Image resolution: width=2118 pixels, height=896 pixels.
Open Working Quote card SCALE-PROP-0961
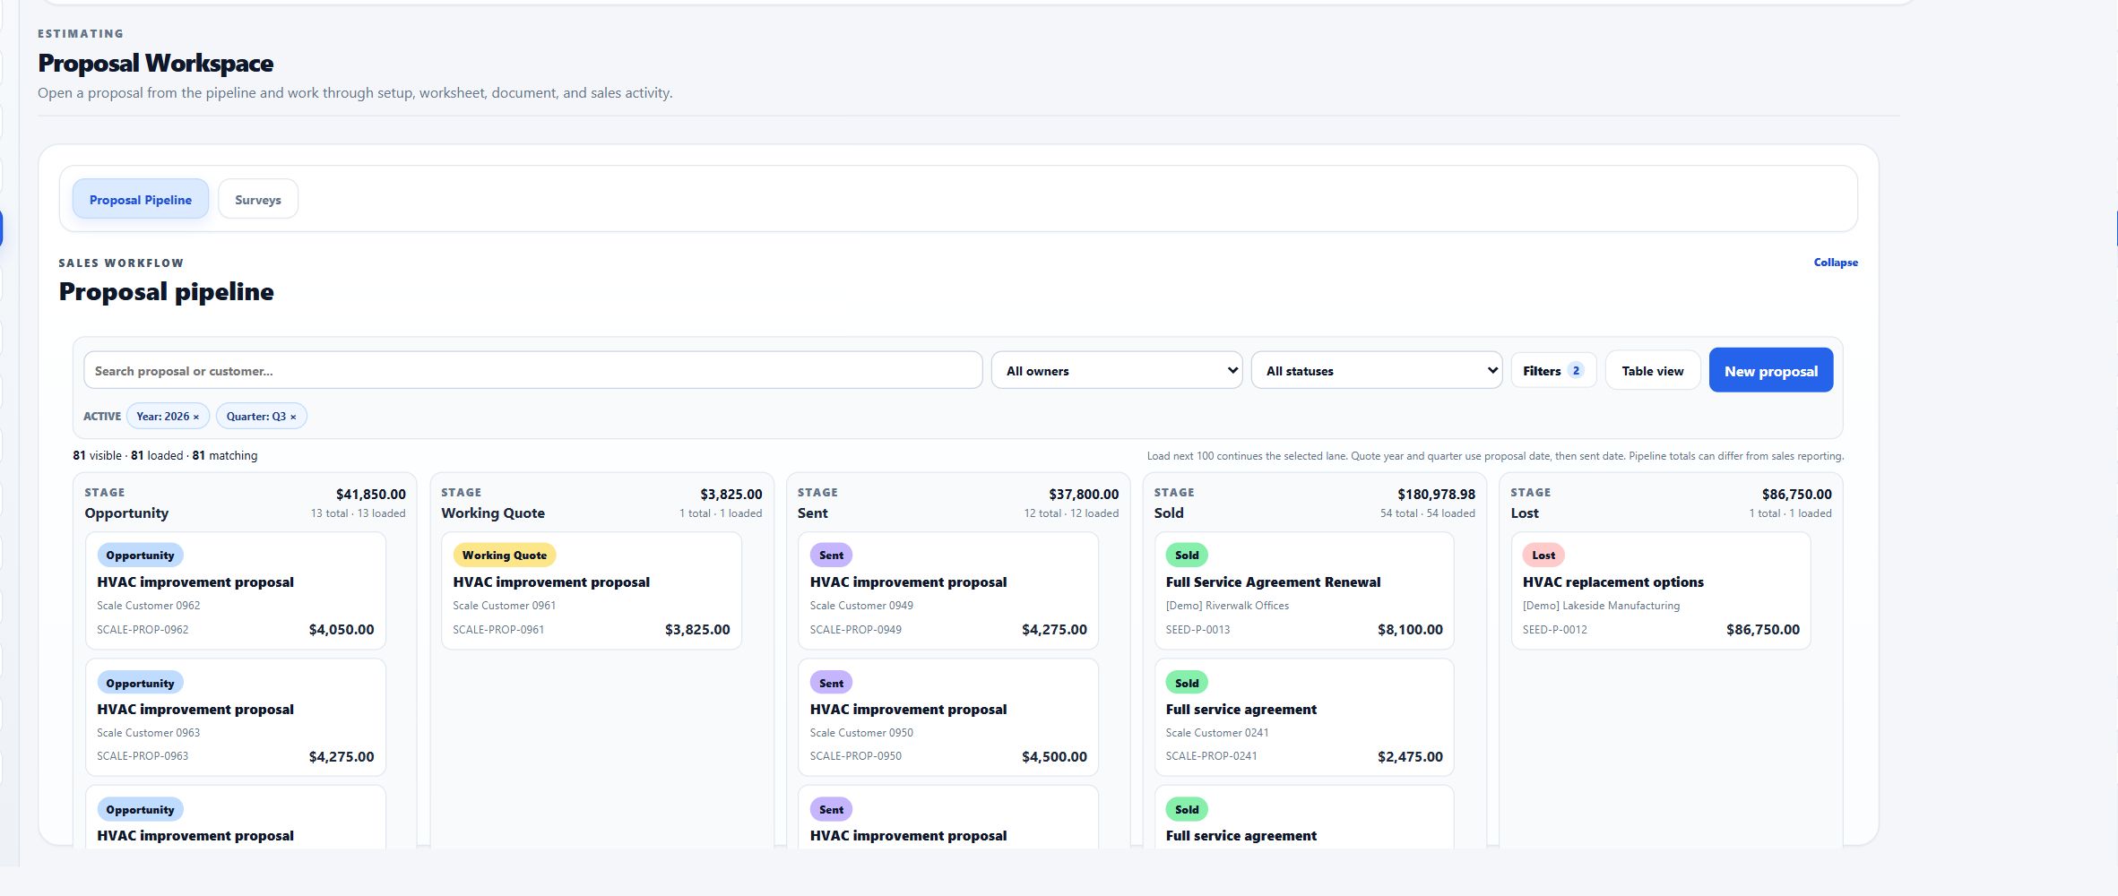coord(592,590)
